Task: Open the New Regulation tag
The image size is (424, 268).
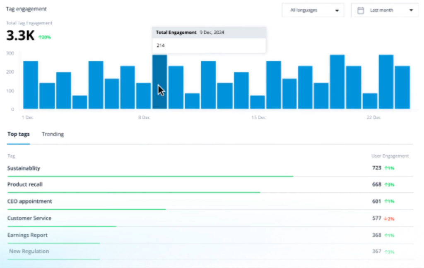Action: [29, 251]
